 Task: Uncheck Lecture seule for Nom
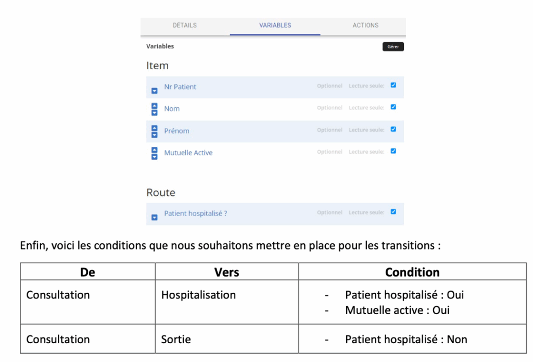click(393, 107)
